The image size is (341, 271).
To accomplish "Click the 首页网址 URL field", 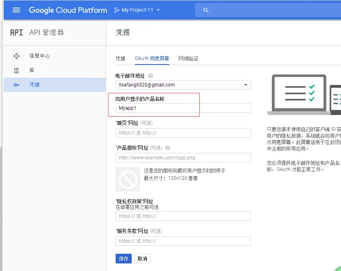I will coord(183,133).
